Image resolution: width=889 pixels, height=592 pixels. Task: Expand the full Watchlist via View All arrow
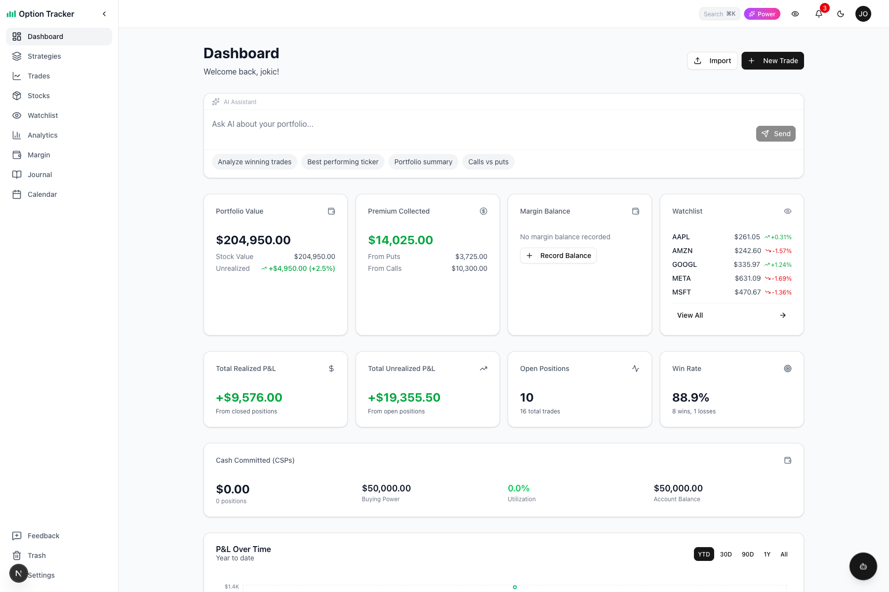783,315
